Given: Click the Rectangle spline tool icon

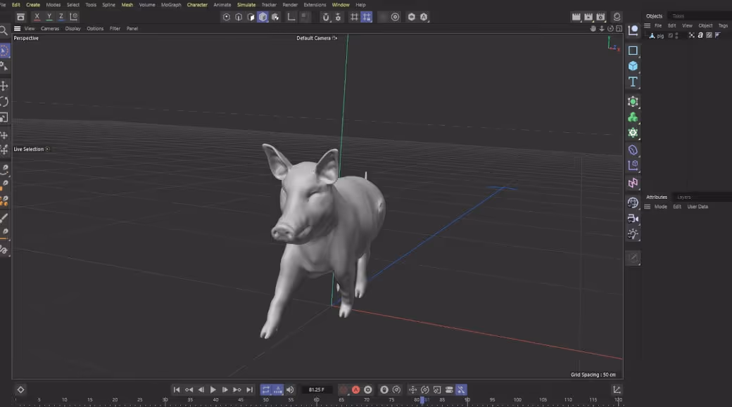Looking at the screenshot, I should 633,51.
